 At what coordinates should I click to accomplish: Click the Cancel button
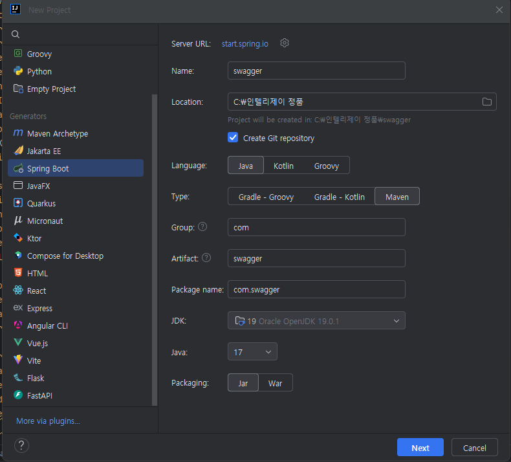(x=475, y=447)
